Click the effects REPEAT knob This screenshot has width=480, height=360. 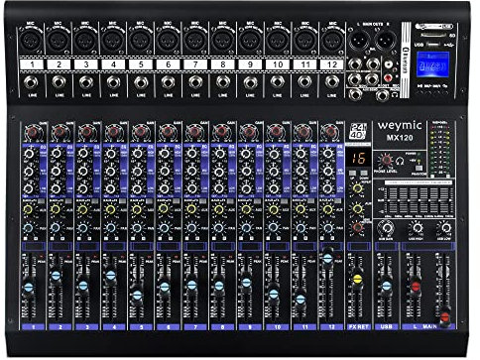point(357,188)
